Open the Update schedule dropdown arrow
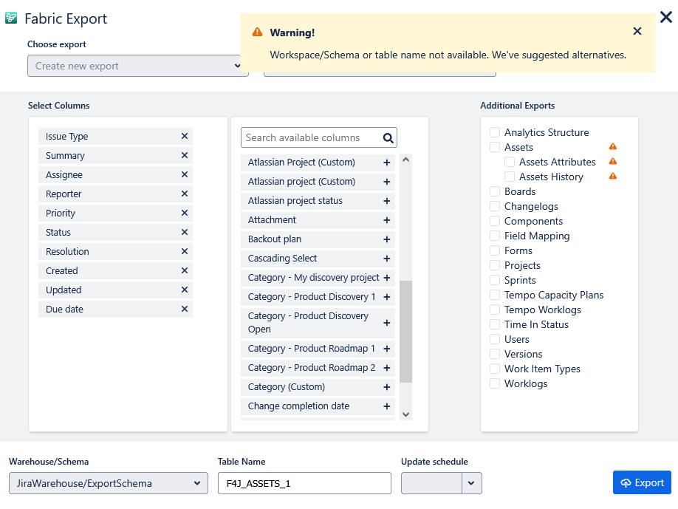The width and height of the screenshot is (678, 509). click(472, 483)
